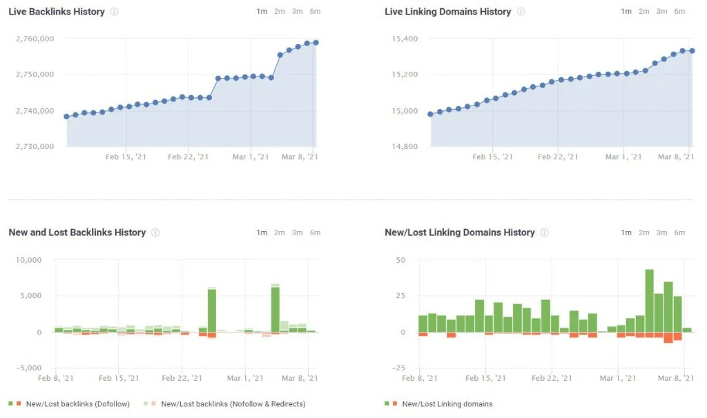Choose 1m range on Live Backlinks History
707x418 pixels.
coord(262,11)
